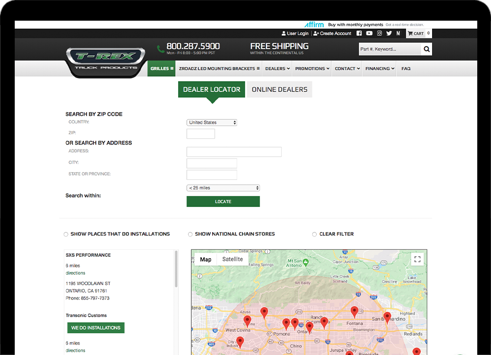Click the Facebook icon in top bar
The height and width of the screenshot is (355, 491).
pyautogui.click(x=359, y=33)
